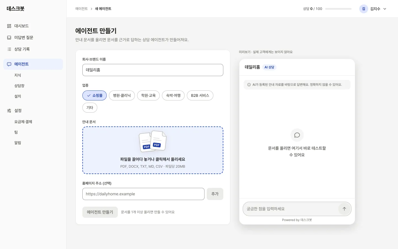Click the 김 avatar circle
The height and width of the screenshot is (249, 398).
click(364, 9)
